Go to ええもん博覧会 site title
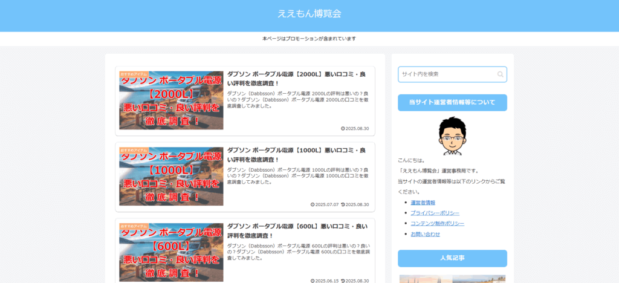This screenshot has width=619, height=283. [309, 13]
